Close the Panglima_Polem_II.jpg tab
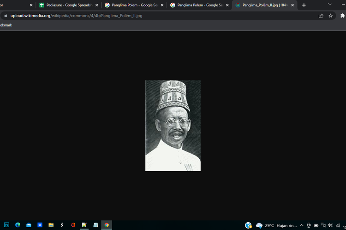This screenshot has width=346, height=230. [x=292, y=5]
